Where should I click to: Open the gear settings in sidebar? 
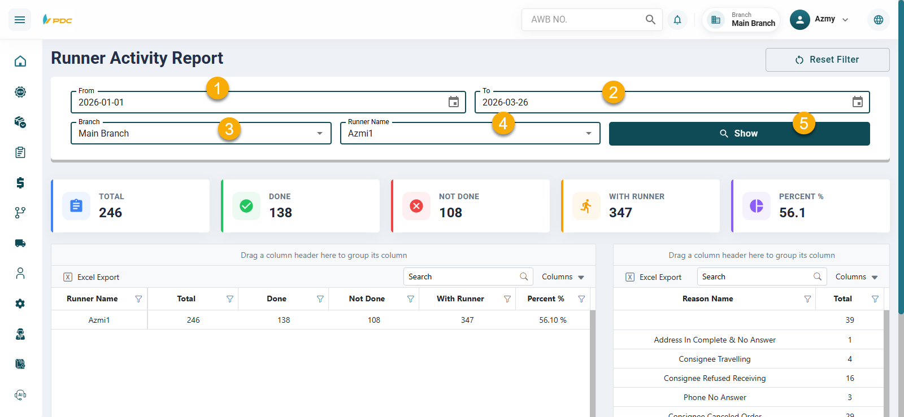20,304
